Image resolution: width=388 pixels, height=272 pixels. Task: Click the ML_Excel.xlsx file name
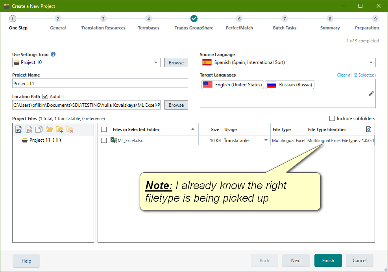click(130, 141)
